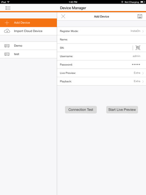Click the Extra value for Live Preview
This screenshot has height=195, width=146.
tap(137, 73)
